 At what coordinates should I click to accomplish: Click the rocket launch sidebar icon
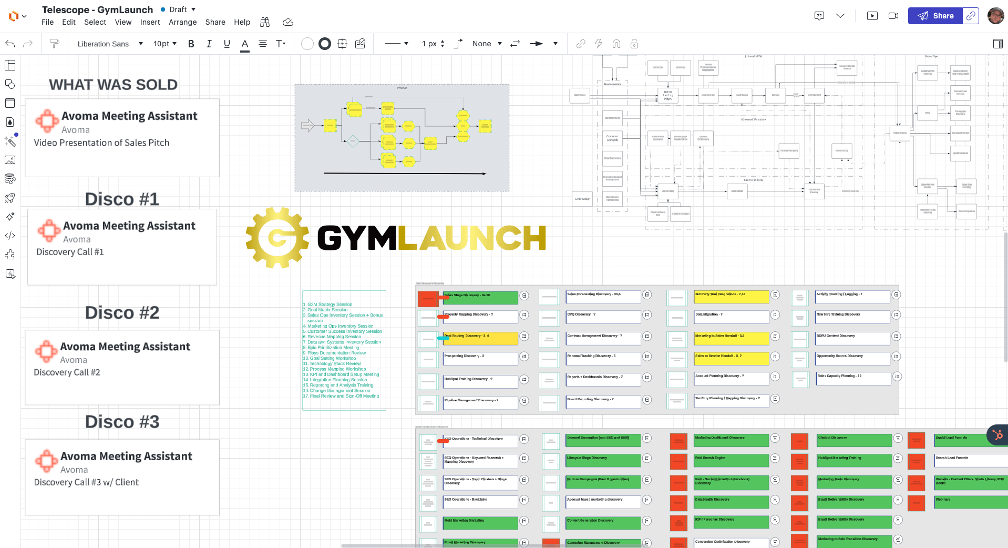coord(10,198)
